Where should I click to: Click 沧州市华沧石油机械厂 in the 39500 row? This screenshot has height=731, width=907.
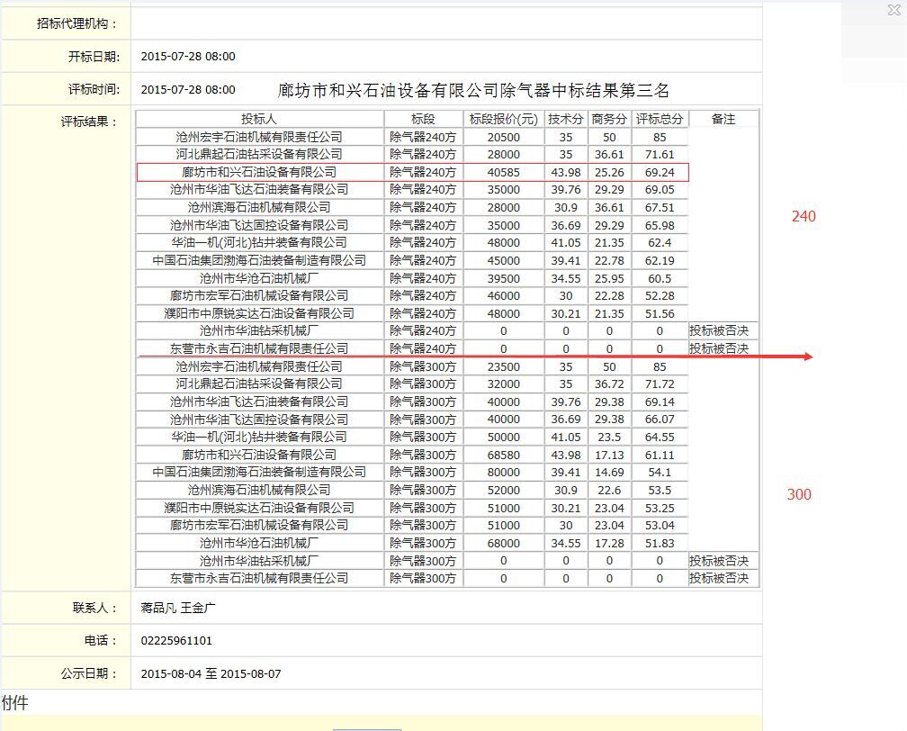point(259,278)
